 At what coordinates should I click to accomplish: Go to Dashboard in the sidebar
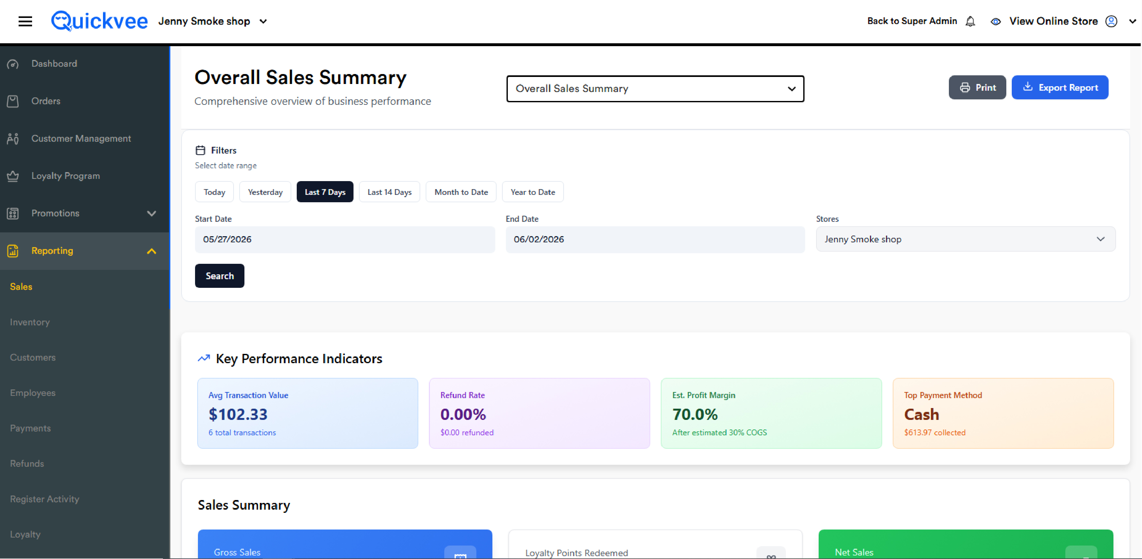tap(85, 64)
